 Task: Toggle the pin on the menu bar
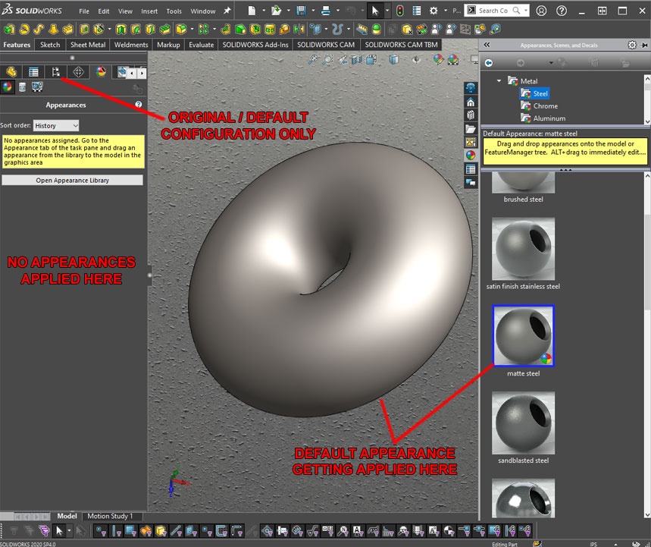coord(227,11)
